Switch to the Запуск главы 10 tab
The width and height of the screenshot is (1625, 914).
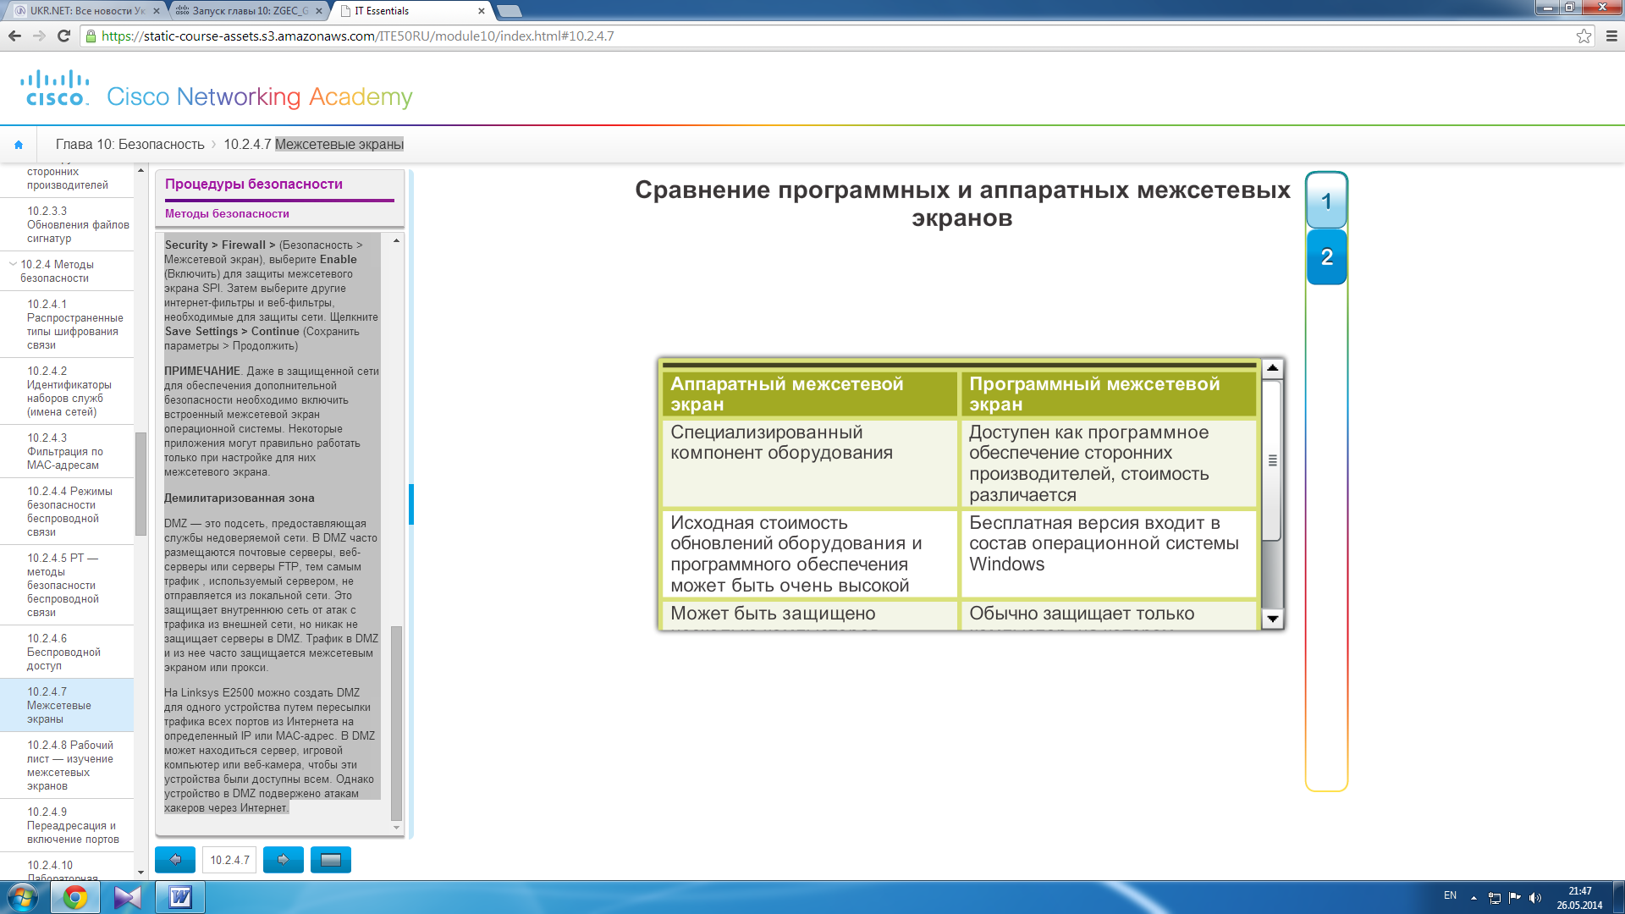tap(247, 11)
